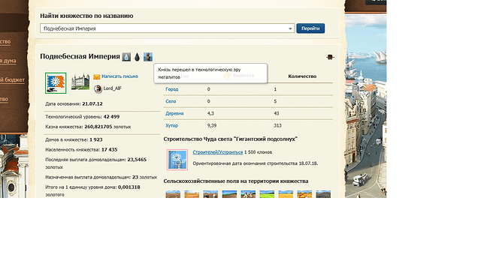The image size is (481, 270).
Task: Click the Количество column header
Action: 302,76
